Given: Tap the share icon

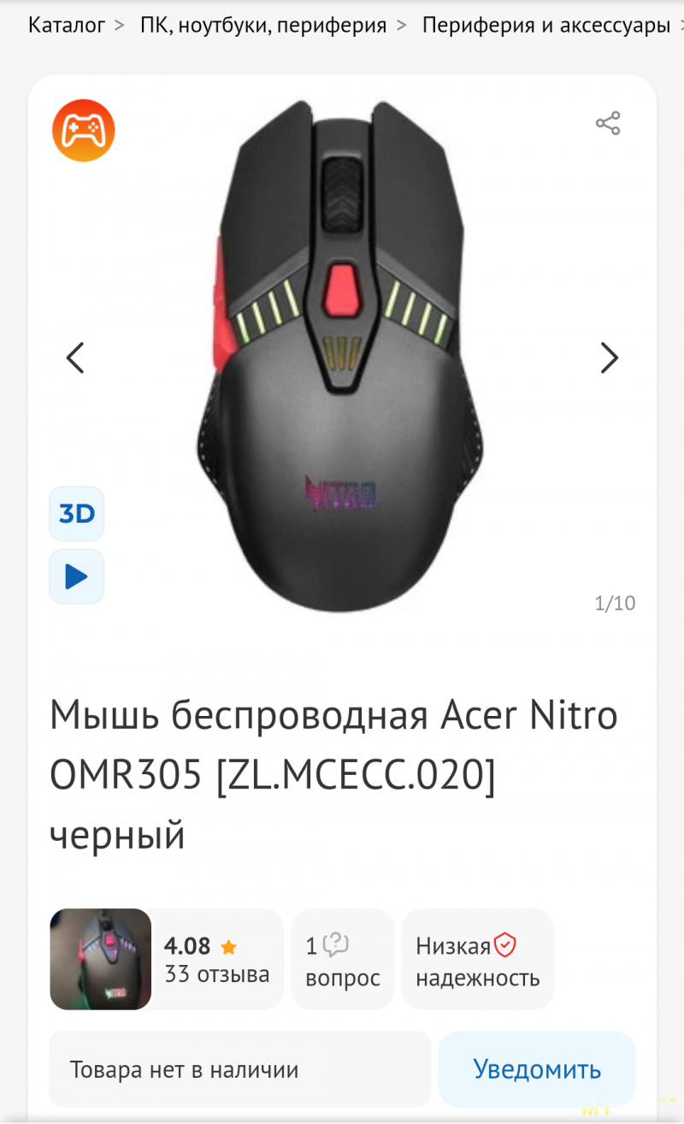Looking at the screenshot, I should pyautogui.click(x=608, y=123).
